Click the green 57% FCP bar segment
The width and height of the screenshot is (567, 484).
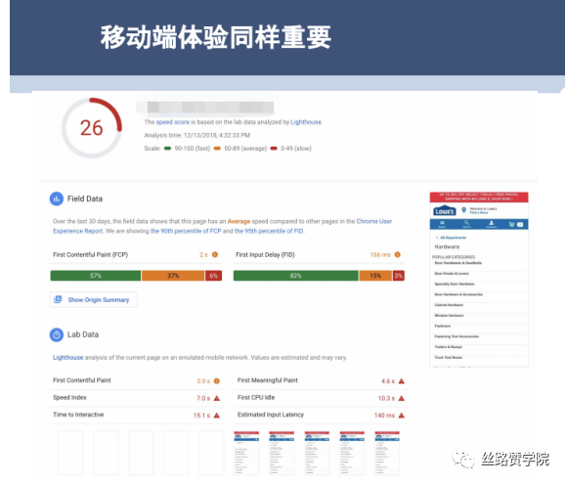click(96, 276)
